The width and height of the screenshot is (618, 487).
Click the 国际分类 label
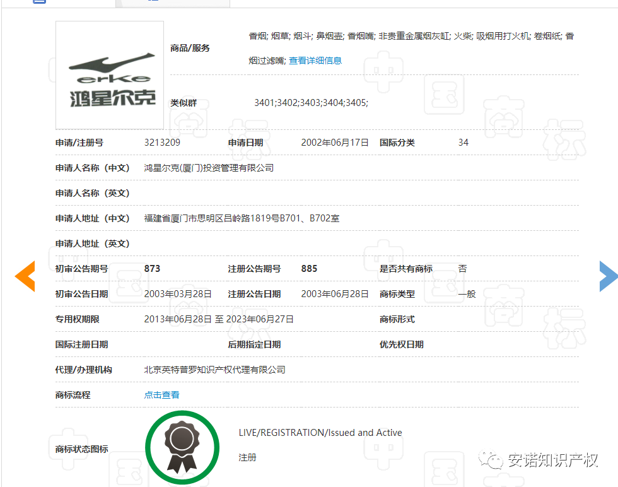point(397,143)
